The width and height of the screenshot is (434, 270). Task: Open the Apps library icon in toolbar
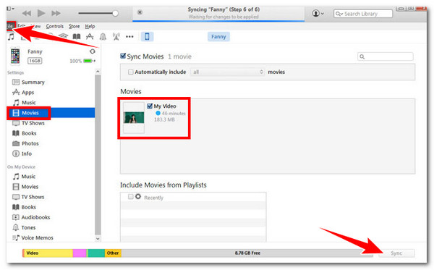90,36
